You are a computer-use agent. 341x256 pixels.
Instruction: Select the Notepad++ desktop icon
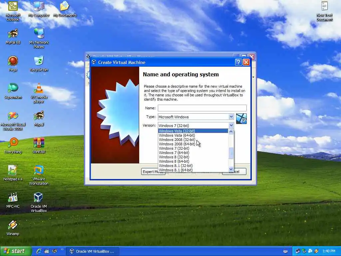click(13, 173)
